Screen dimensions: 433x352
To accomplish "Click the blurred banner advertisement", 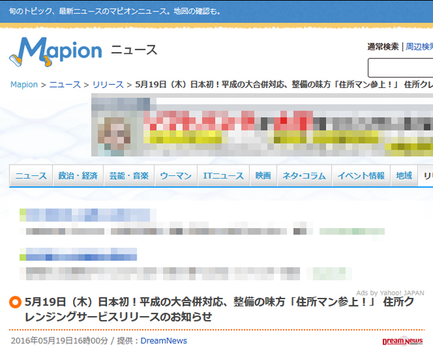I will [x=262, y=125].
